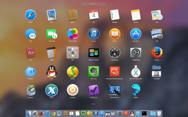Open Messages speech-bubble app
The height and width of the screenshot is (117, 188).
[30, 34]
